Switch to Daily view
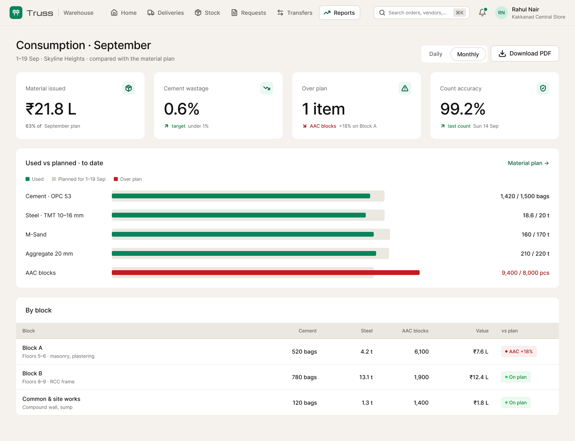The image size is (575, 441). [x=436, y=54]
